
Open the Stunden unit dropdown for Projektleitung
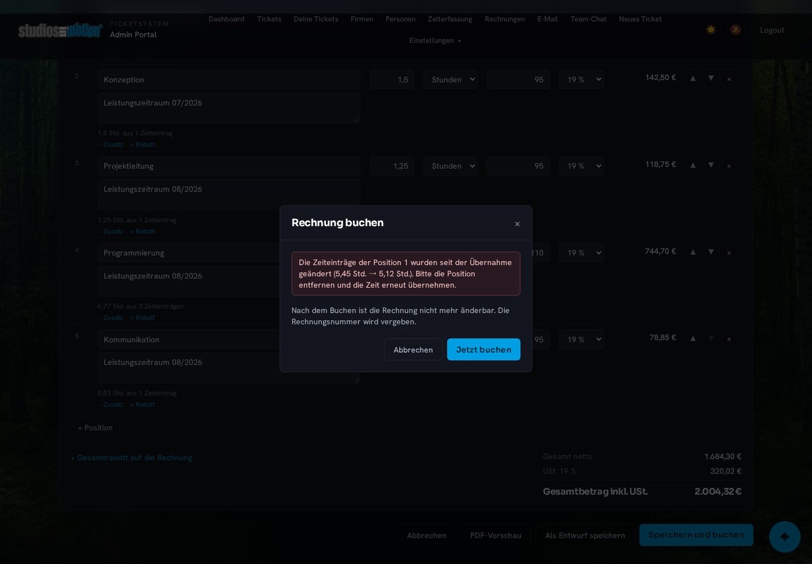(451, 166)
